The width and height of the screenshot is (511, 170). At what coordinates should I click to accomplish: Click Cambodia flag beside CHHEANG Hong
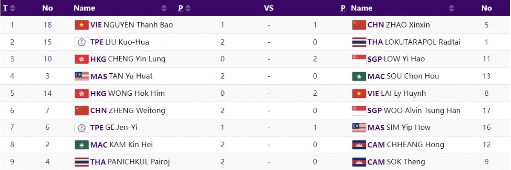[x=359, y=145]
